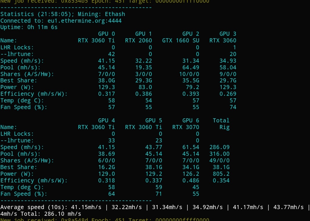310x221 pixels.
Task: Click the "Total" column header
Action: point(221,120)
